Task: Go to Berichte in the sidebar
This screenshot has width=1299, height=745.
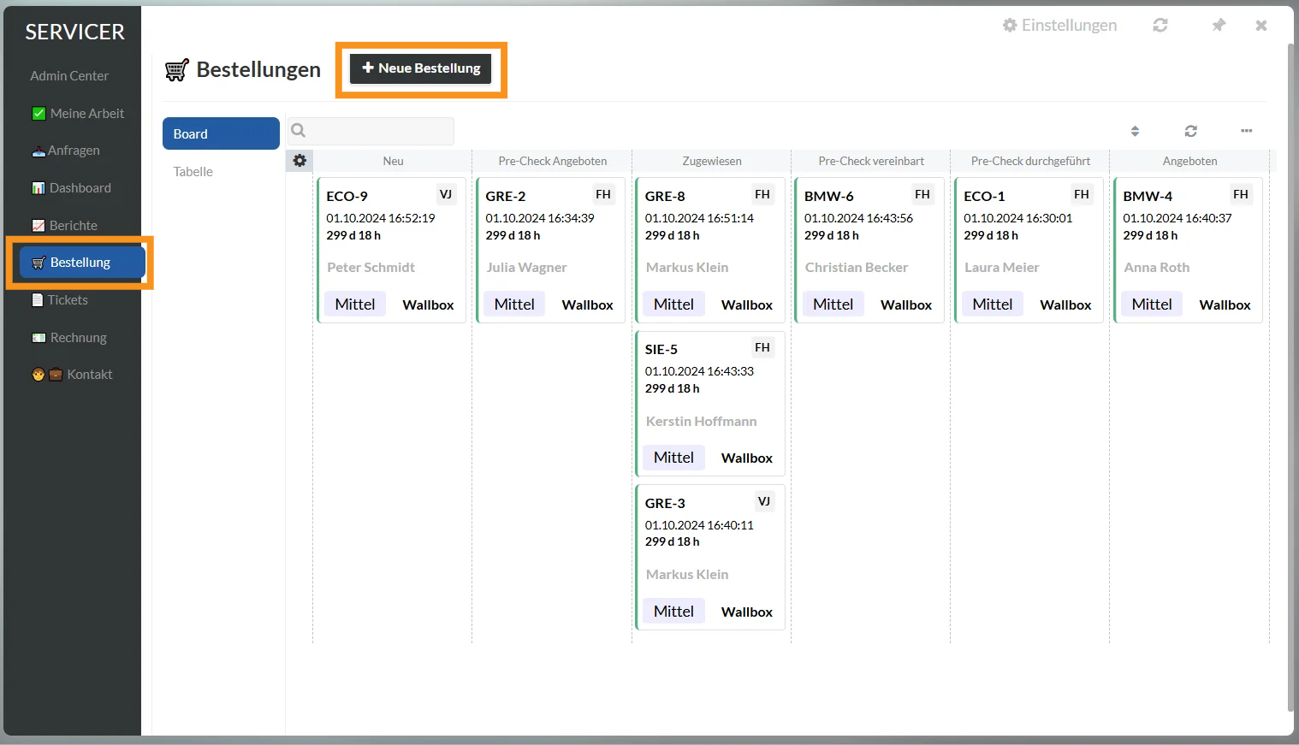Action: (x=65, y=226)
